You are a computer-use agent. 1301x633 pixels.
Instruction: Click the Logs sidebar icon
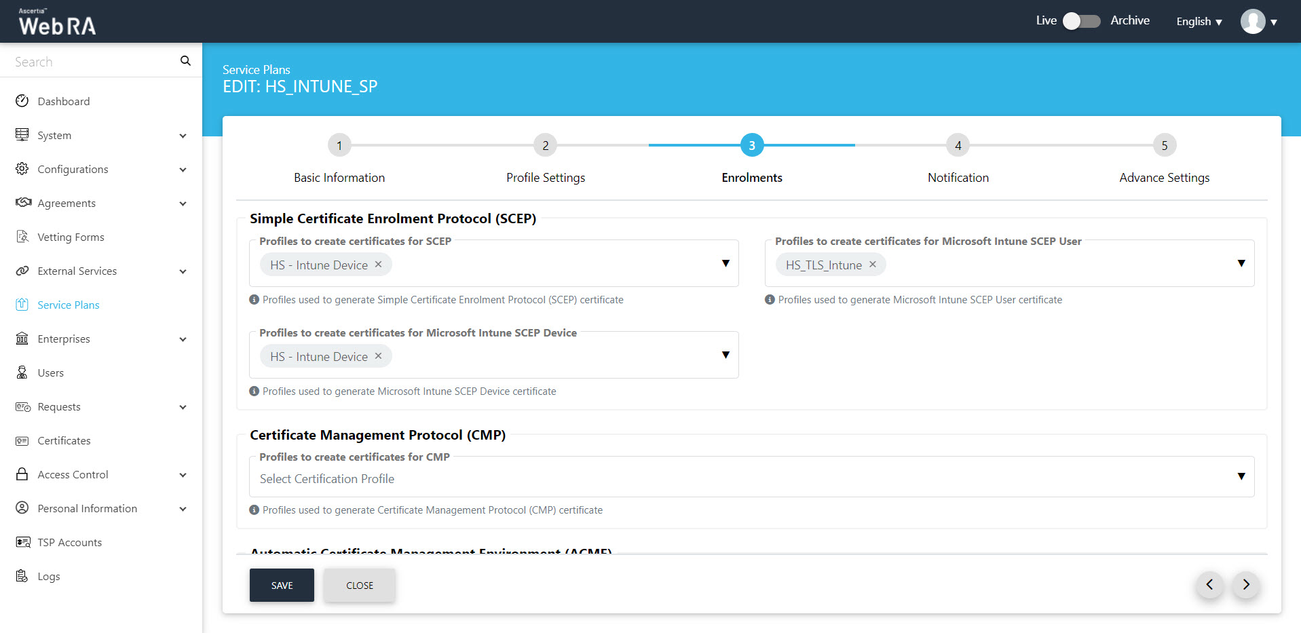pos(22,576)
